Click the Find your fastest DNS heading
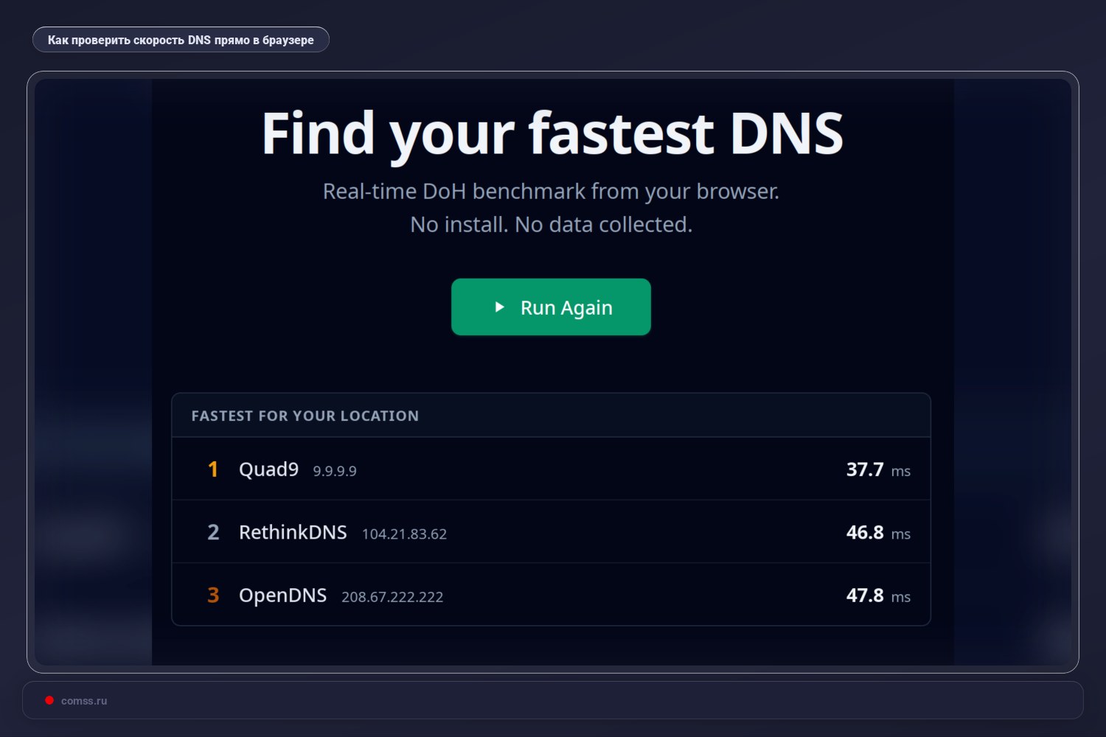The width and height of the screenshot is (1106, 737). point(552,133)
